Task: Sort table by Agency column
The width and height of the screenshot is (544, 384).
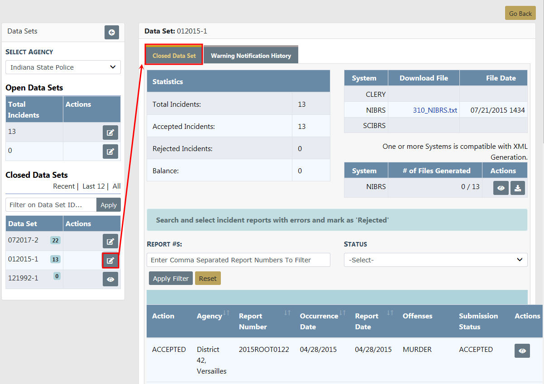Action: coord(226,313)
